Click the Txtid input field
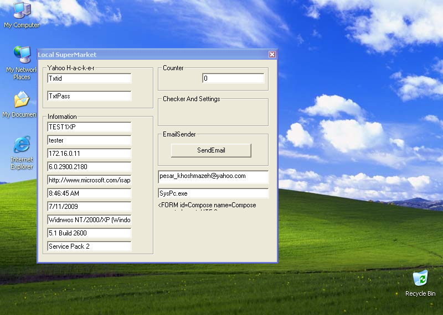Image resolution: width=443 pixels, height=315 pixels. 89,78
